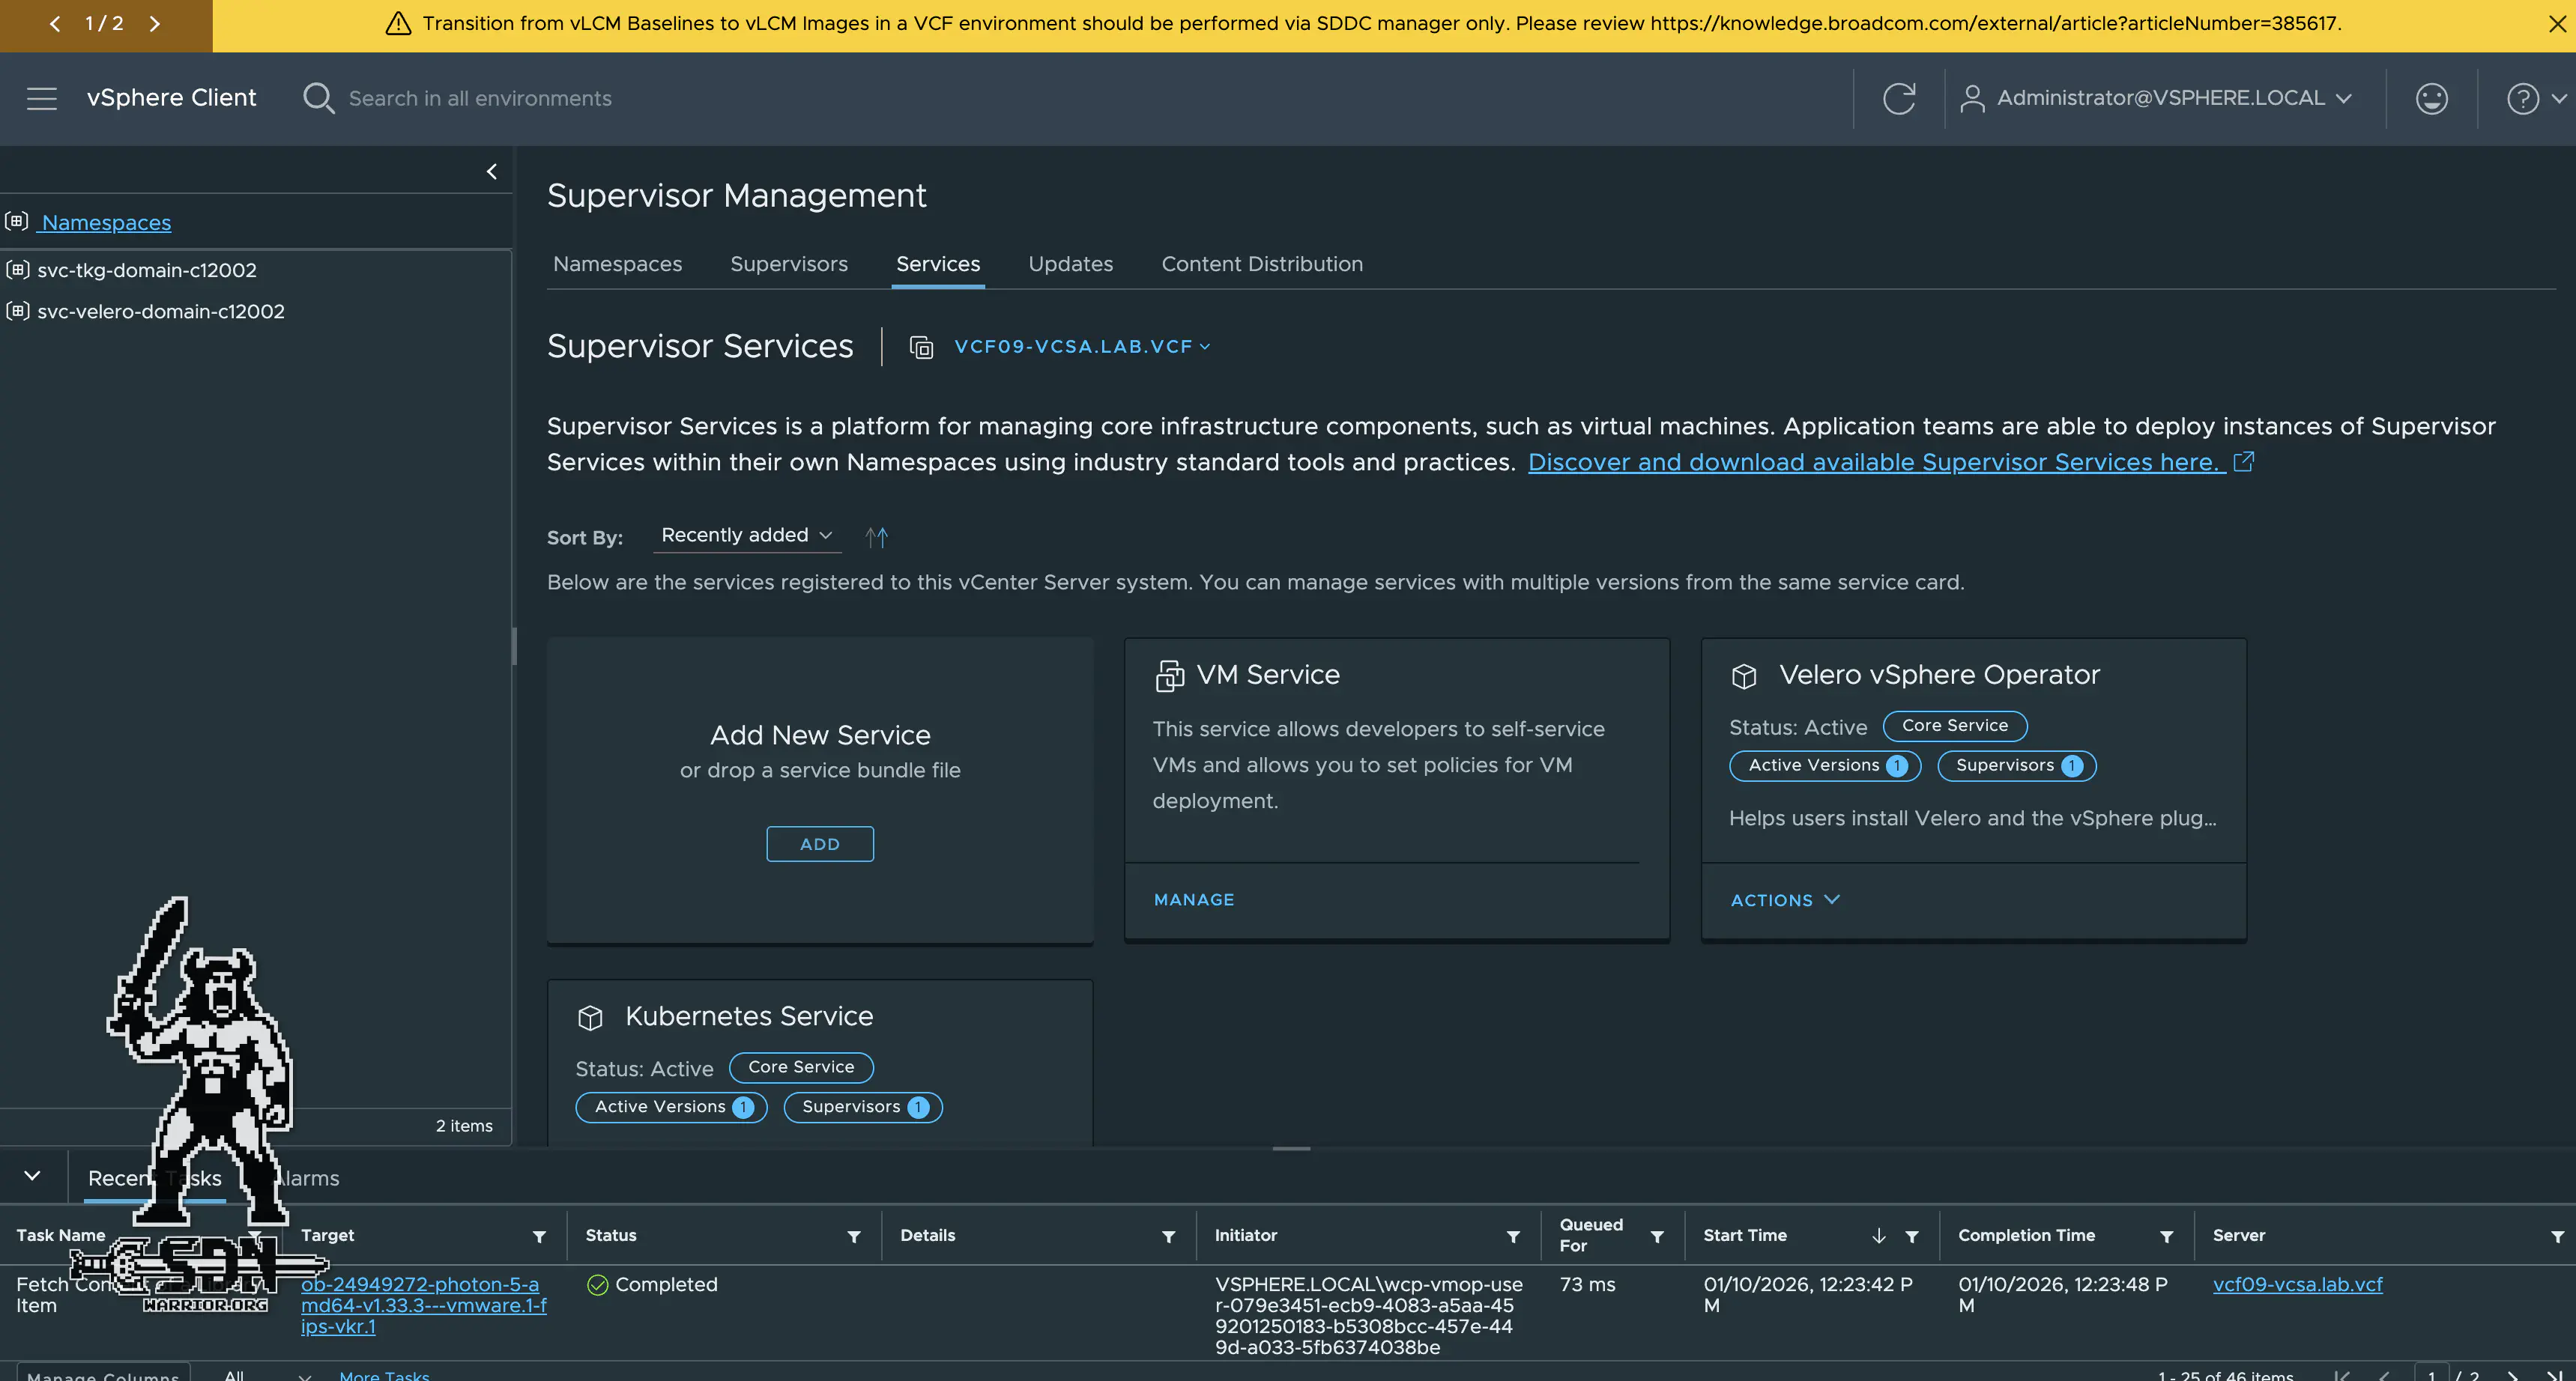
Task: Collapse the Recent Tasks bottom panel
Action: point(32,1176)
